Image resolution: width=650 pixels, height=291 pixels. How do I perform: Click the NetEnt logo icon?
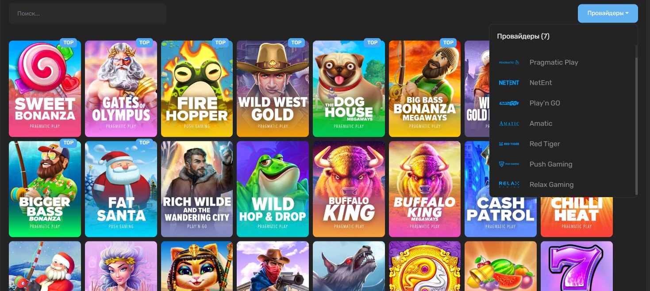click(x=509, y=83)
